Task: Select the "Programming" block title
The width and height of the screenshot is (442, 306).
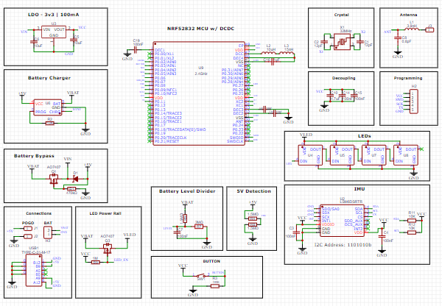Action: (x=408, y=78)
